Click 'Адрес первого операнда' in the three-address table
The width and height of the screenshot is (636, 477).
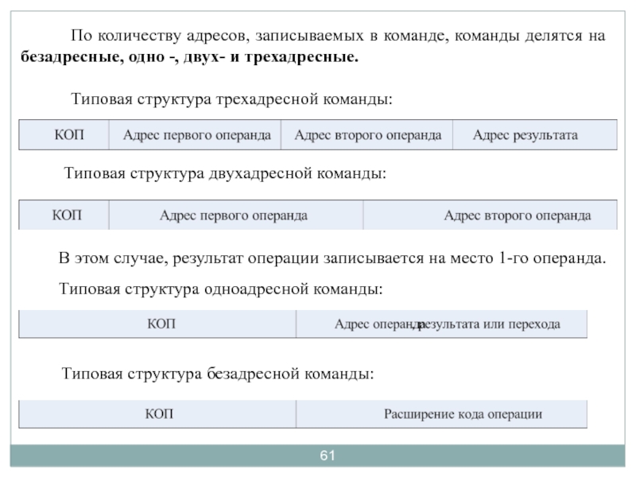196,136
